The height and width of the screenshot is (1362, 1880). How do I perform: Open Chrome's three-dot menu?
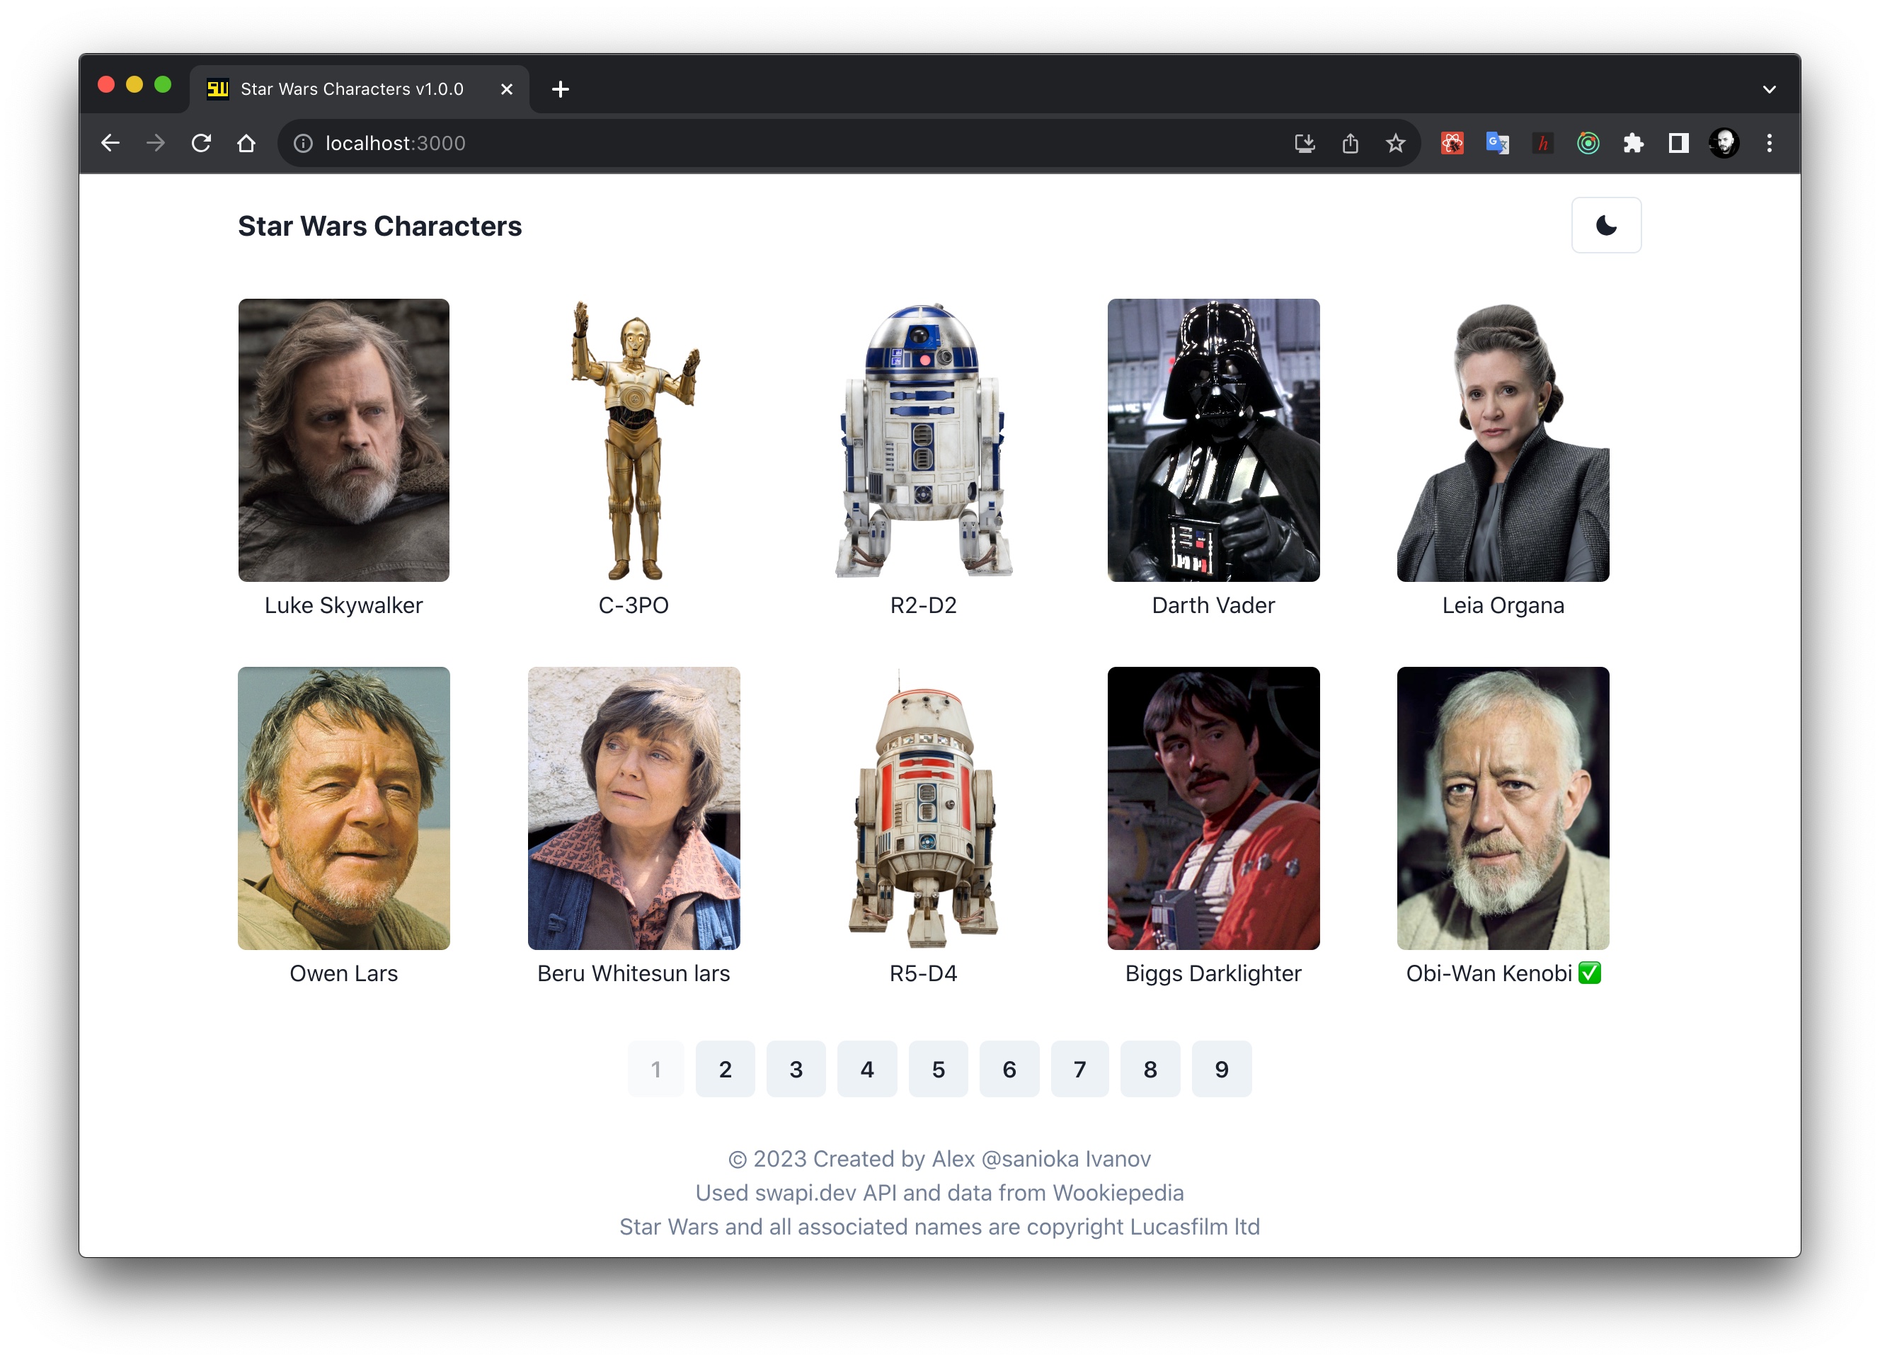[1769, 144]
